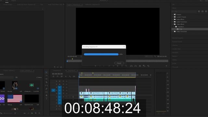Collapse the Video Effects folder
This screenshot has width=208, height=117.
point(173,24)
